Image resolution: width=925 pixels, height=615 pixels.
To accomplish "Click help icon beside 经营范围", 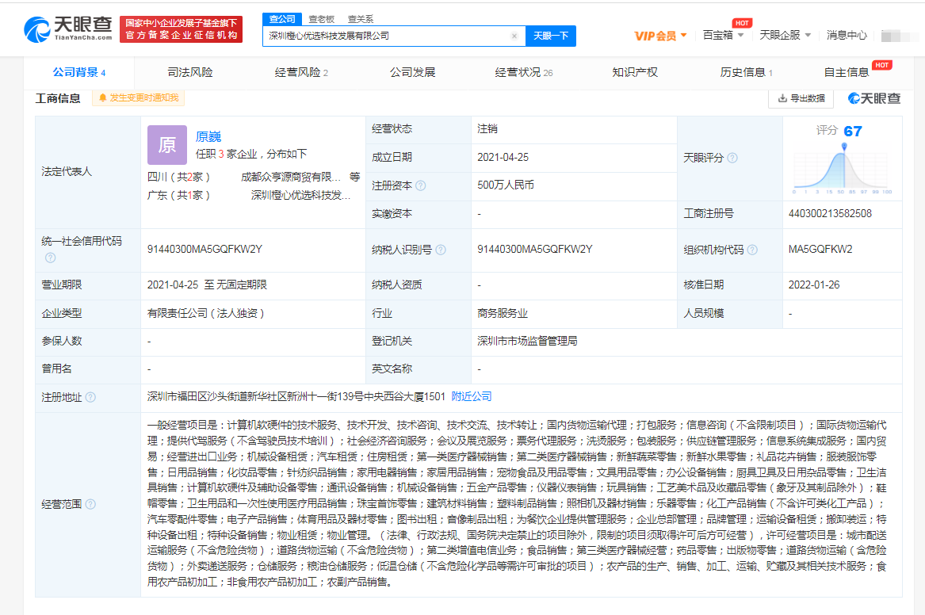I will click(x=90, y=505).
